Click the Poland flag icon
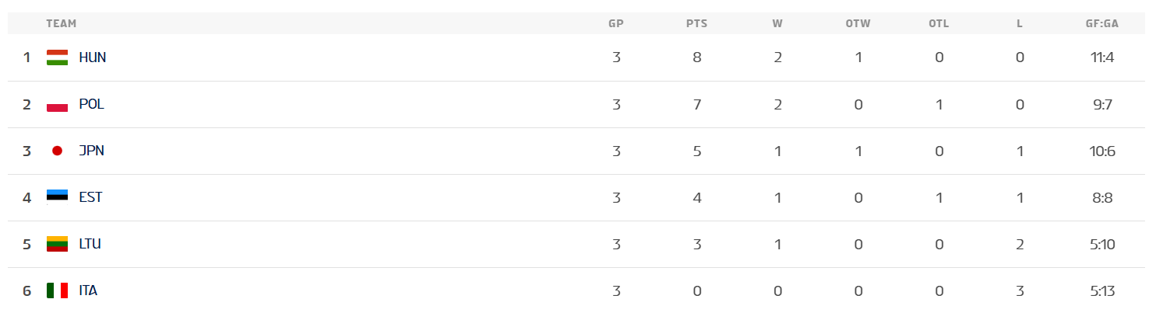The height and width of the screenshot is (313, 1156). coord(57,104)
